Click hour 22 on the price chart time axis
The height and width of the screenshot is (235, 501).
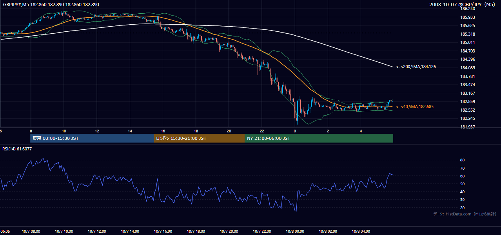tap(262, 131)
